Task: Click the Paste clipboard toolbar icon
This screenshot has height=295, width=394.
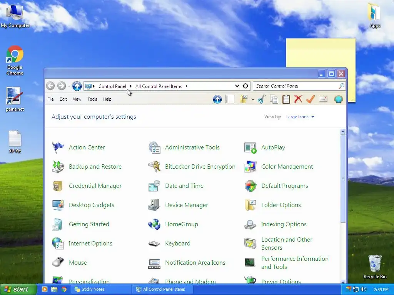Action: click(286, 99)
